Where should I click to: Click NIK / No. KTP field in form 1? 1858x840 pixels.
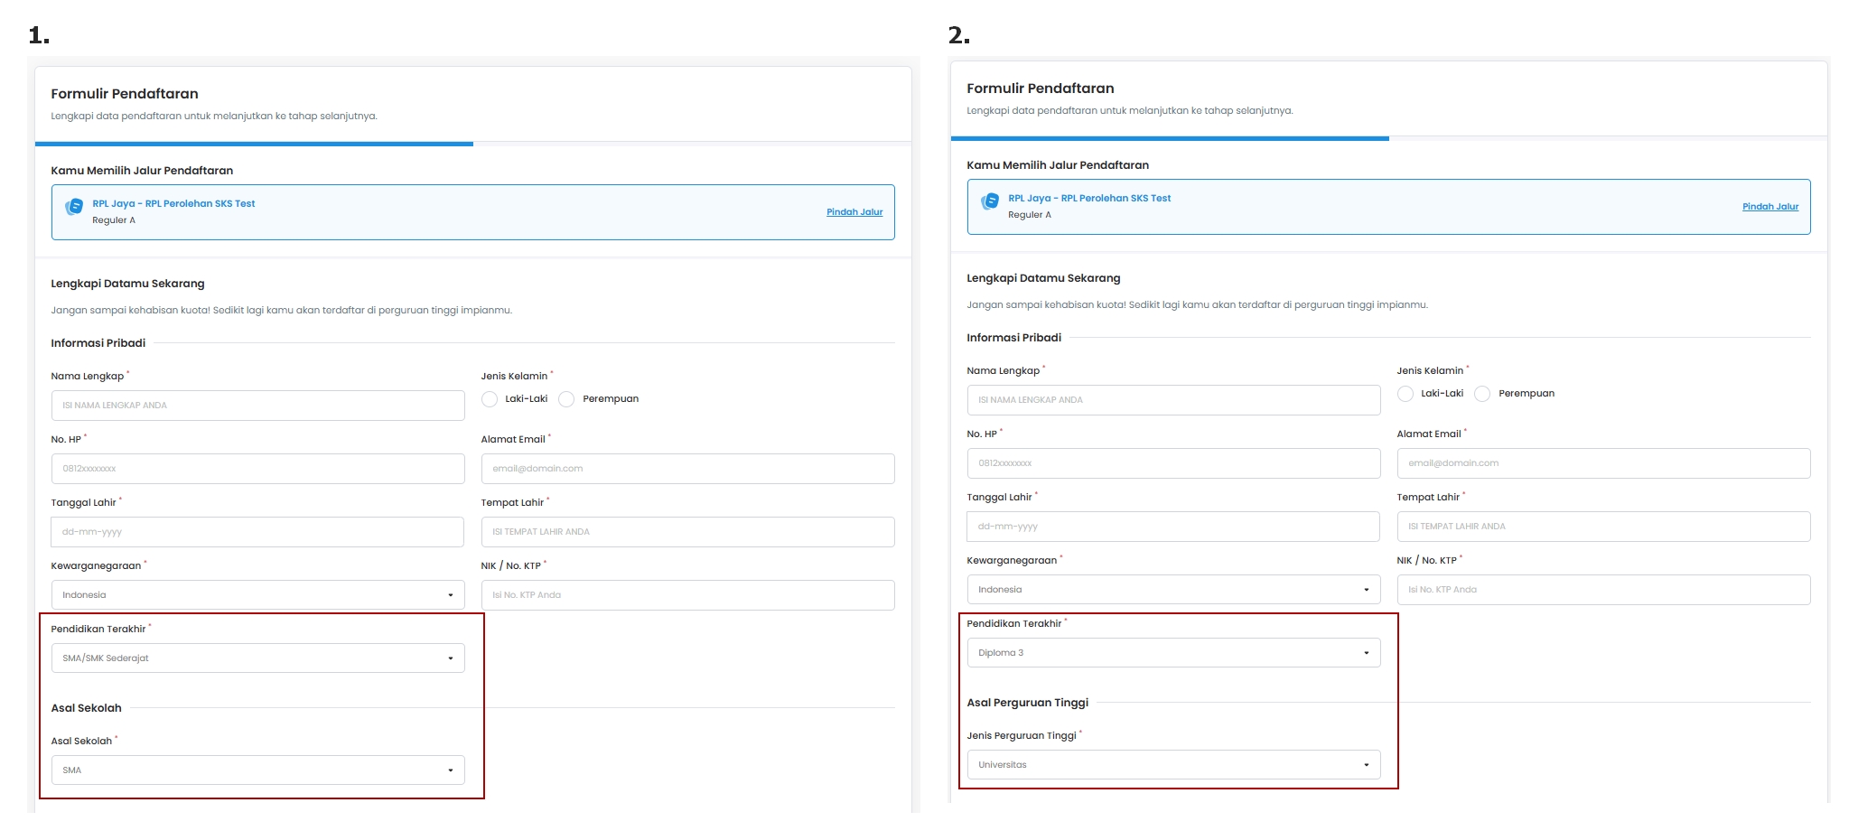pyautogui.click(x=687, y=595)
